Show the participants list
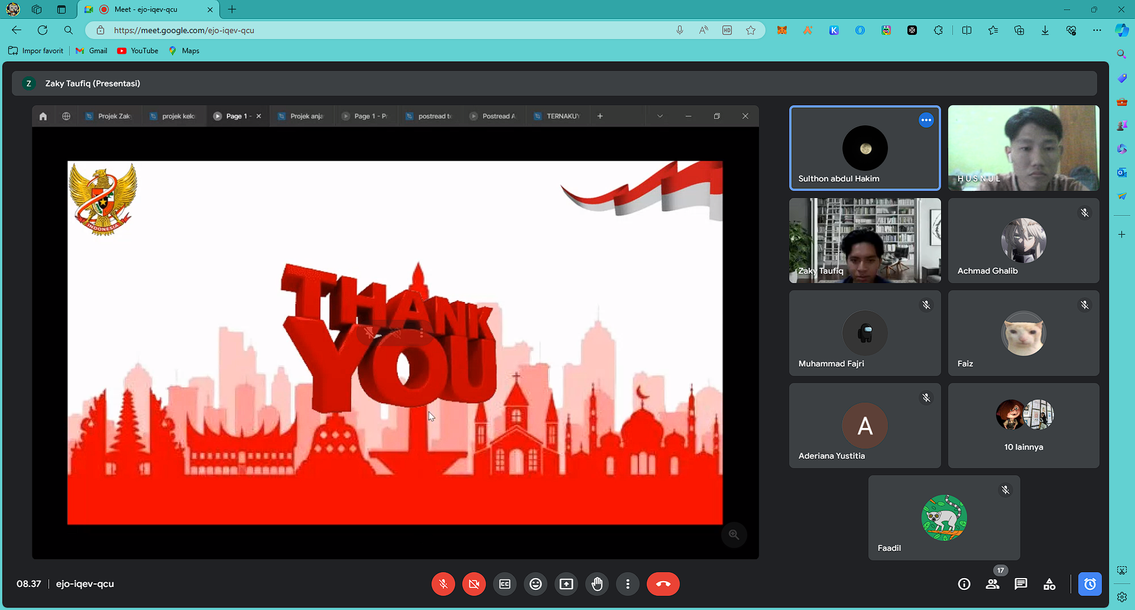 pyautogui.click(x=993, y=584)
